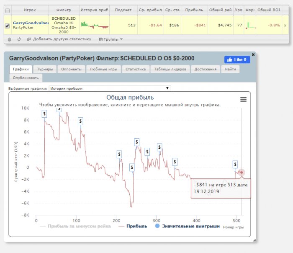Click the 'Общая прибыль' chart title

(x=130, y=98)
